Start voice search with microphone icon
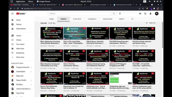172x97 pixels. 120,13
